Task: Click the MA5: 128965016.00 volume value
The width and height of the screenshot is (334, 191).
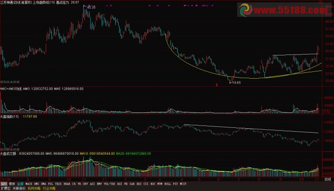Action: (69, 89)
